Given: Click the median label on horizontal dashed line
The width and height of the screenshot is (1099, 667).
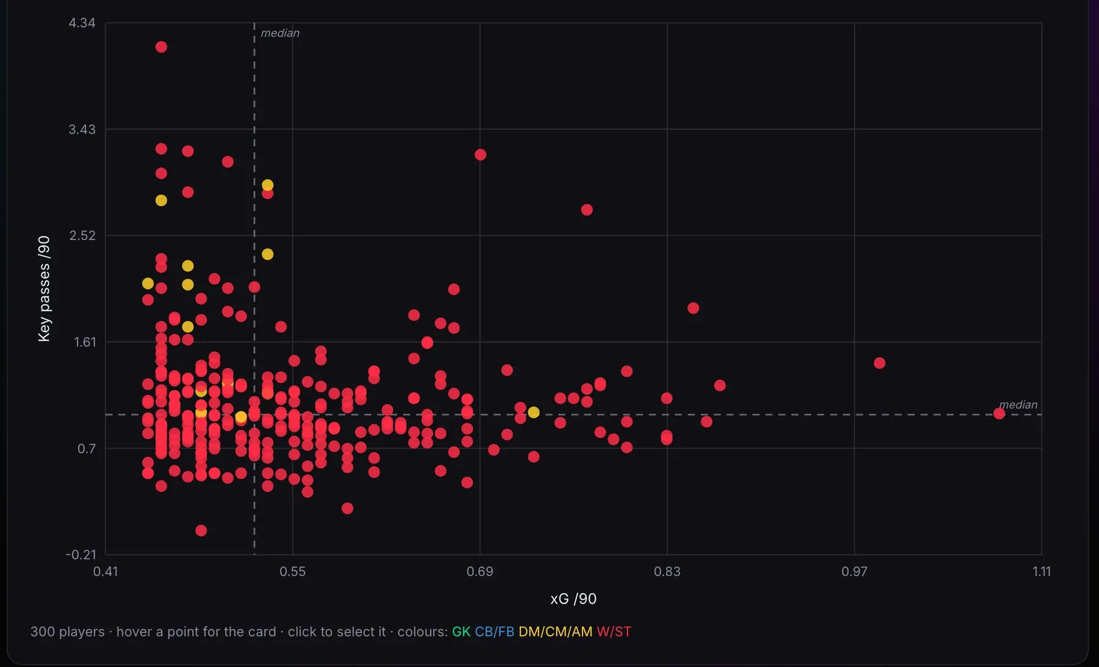Looking at the screenshot, I should tap(1018, 404).
